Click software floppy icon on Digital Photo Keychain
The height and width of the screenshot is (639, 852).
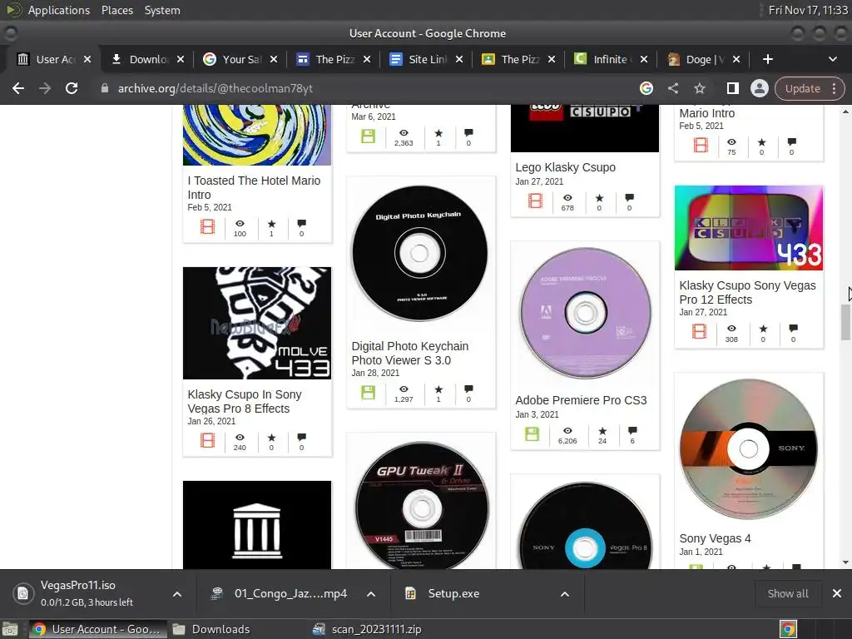click(x=368, y=392)
